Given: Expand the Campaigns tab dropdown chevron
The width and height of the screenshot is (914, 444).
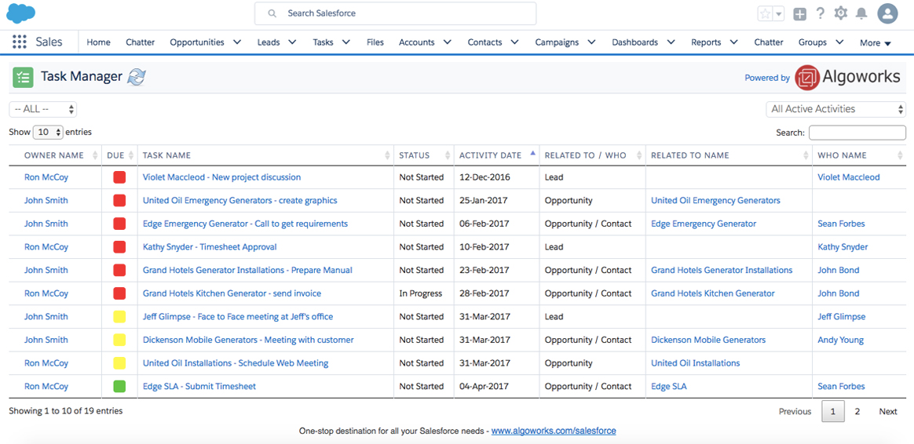Looking at the screenshot, I should coord(591,42).
